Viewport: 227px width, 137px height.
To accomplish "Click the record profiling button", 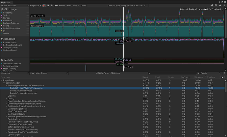I will 43,6.
